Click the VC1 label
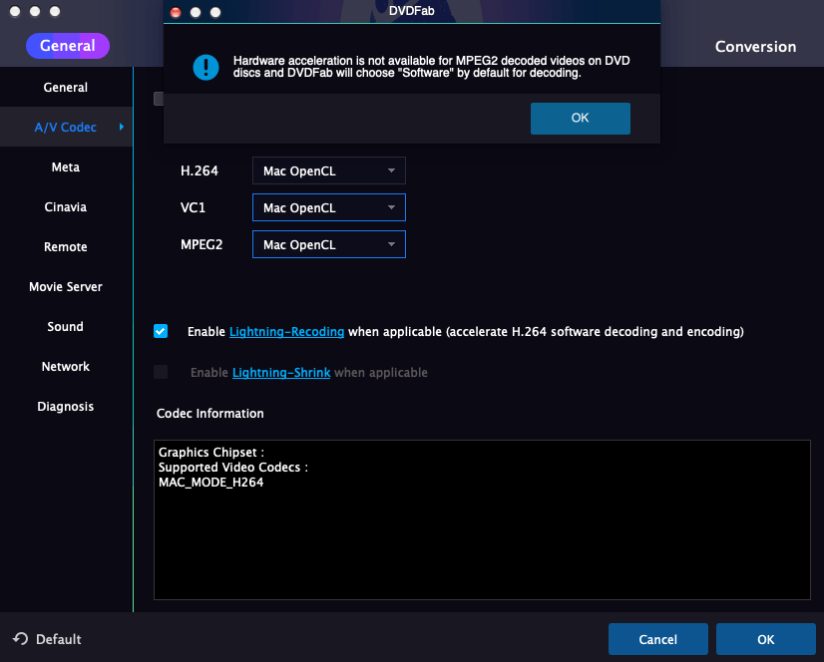 [x=193, y=207]
